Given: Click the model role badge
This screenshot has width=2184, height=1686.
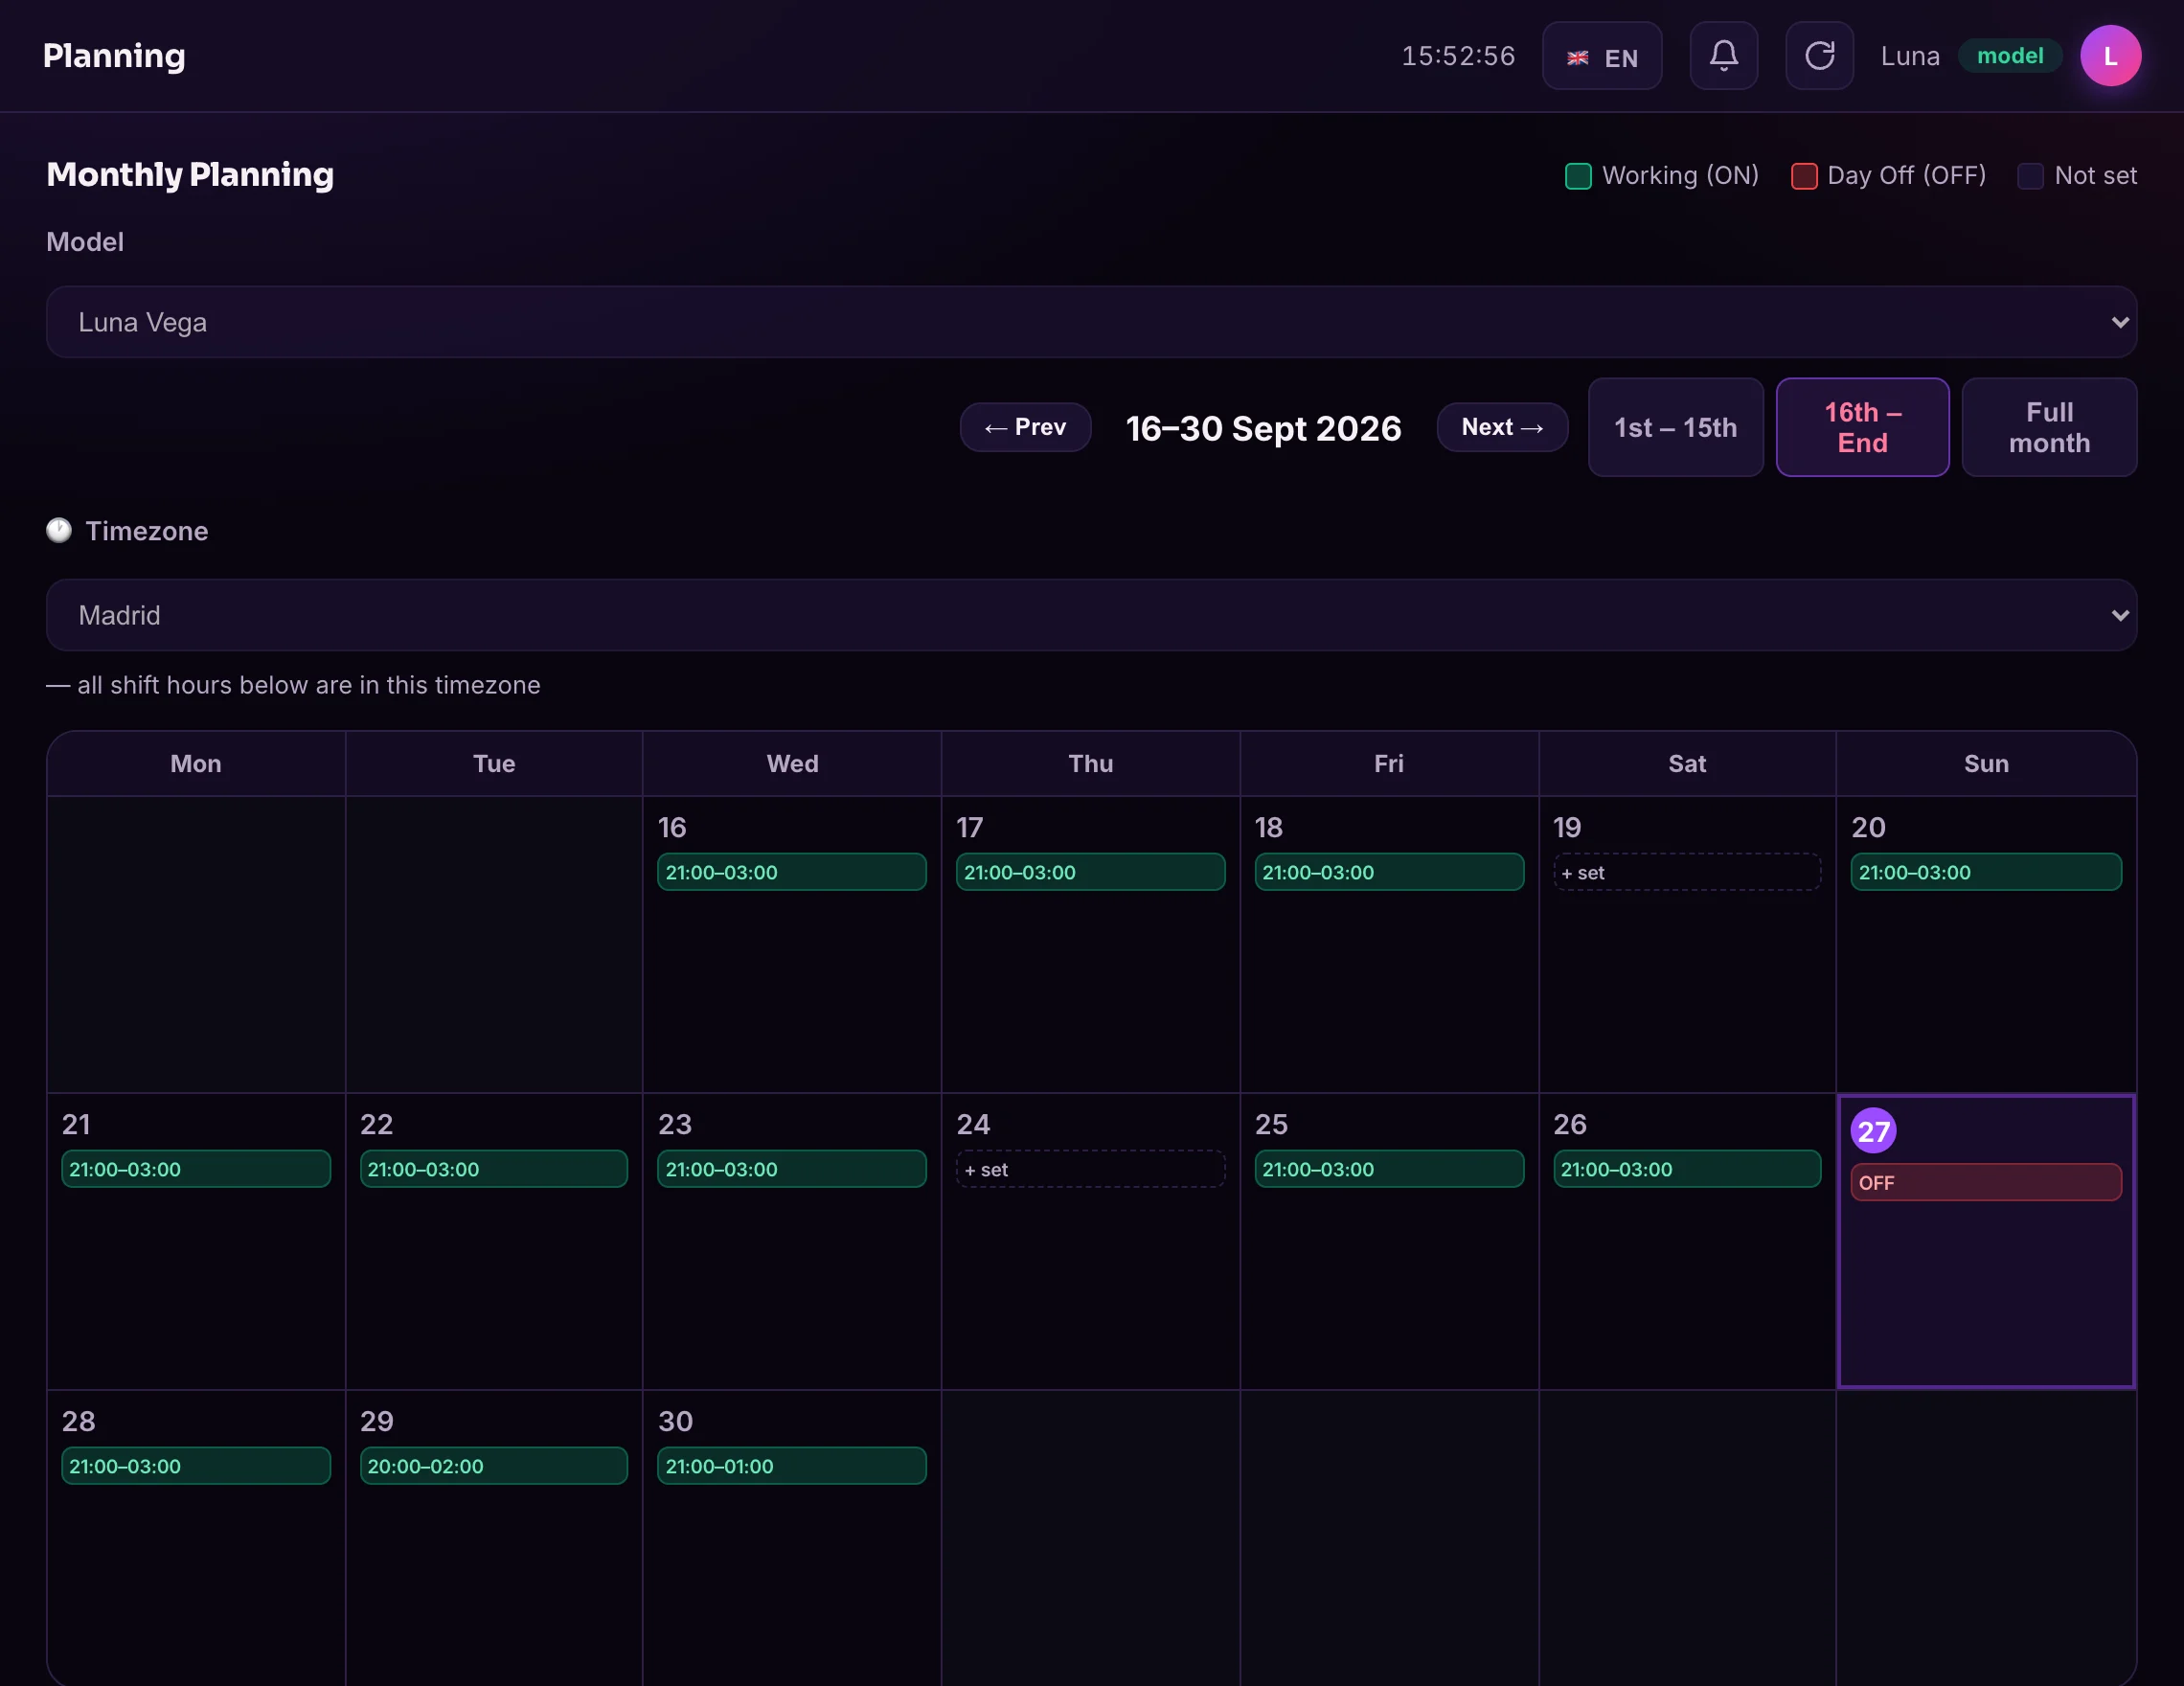Looking at the screenshot, I should tap(2009, 56).
